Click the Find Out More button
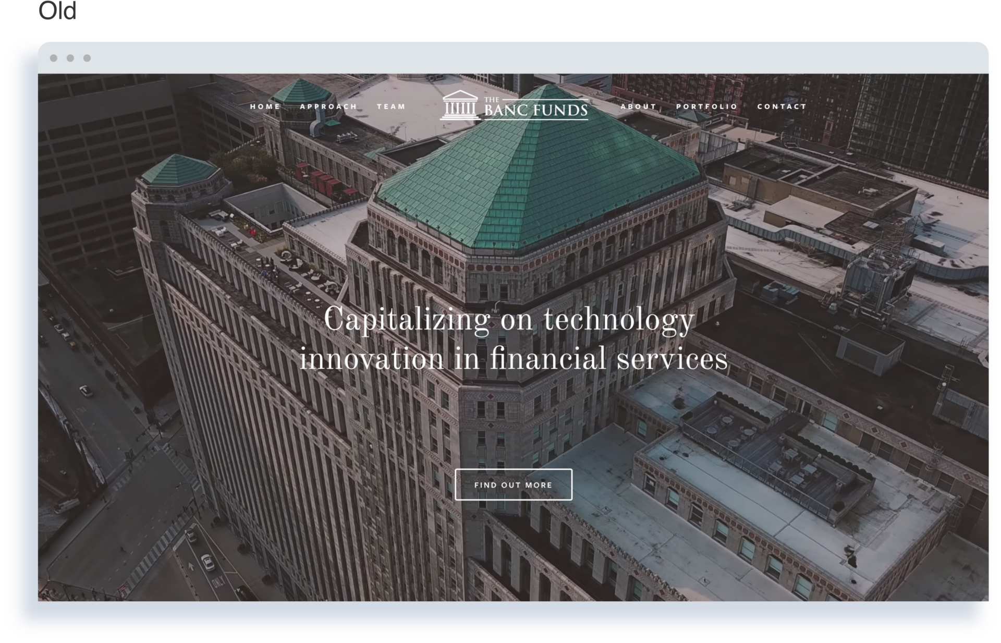Image resolution: width=1001 pixels, height=643 pixels. point(514,484)
